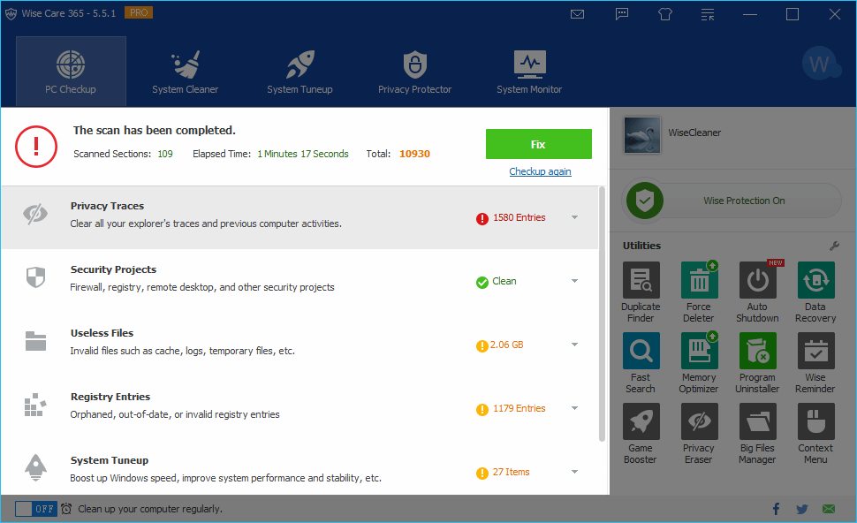Click the red scan alert exclamation icon
This screenshot has height=523, width=857.
pyautogui.click(x=36, y=147)
